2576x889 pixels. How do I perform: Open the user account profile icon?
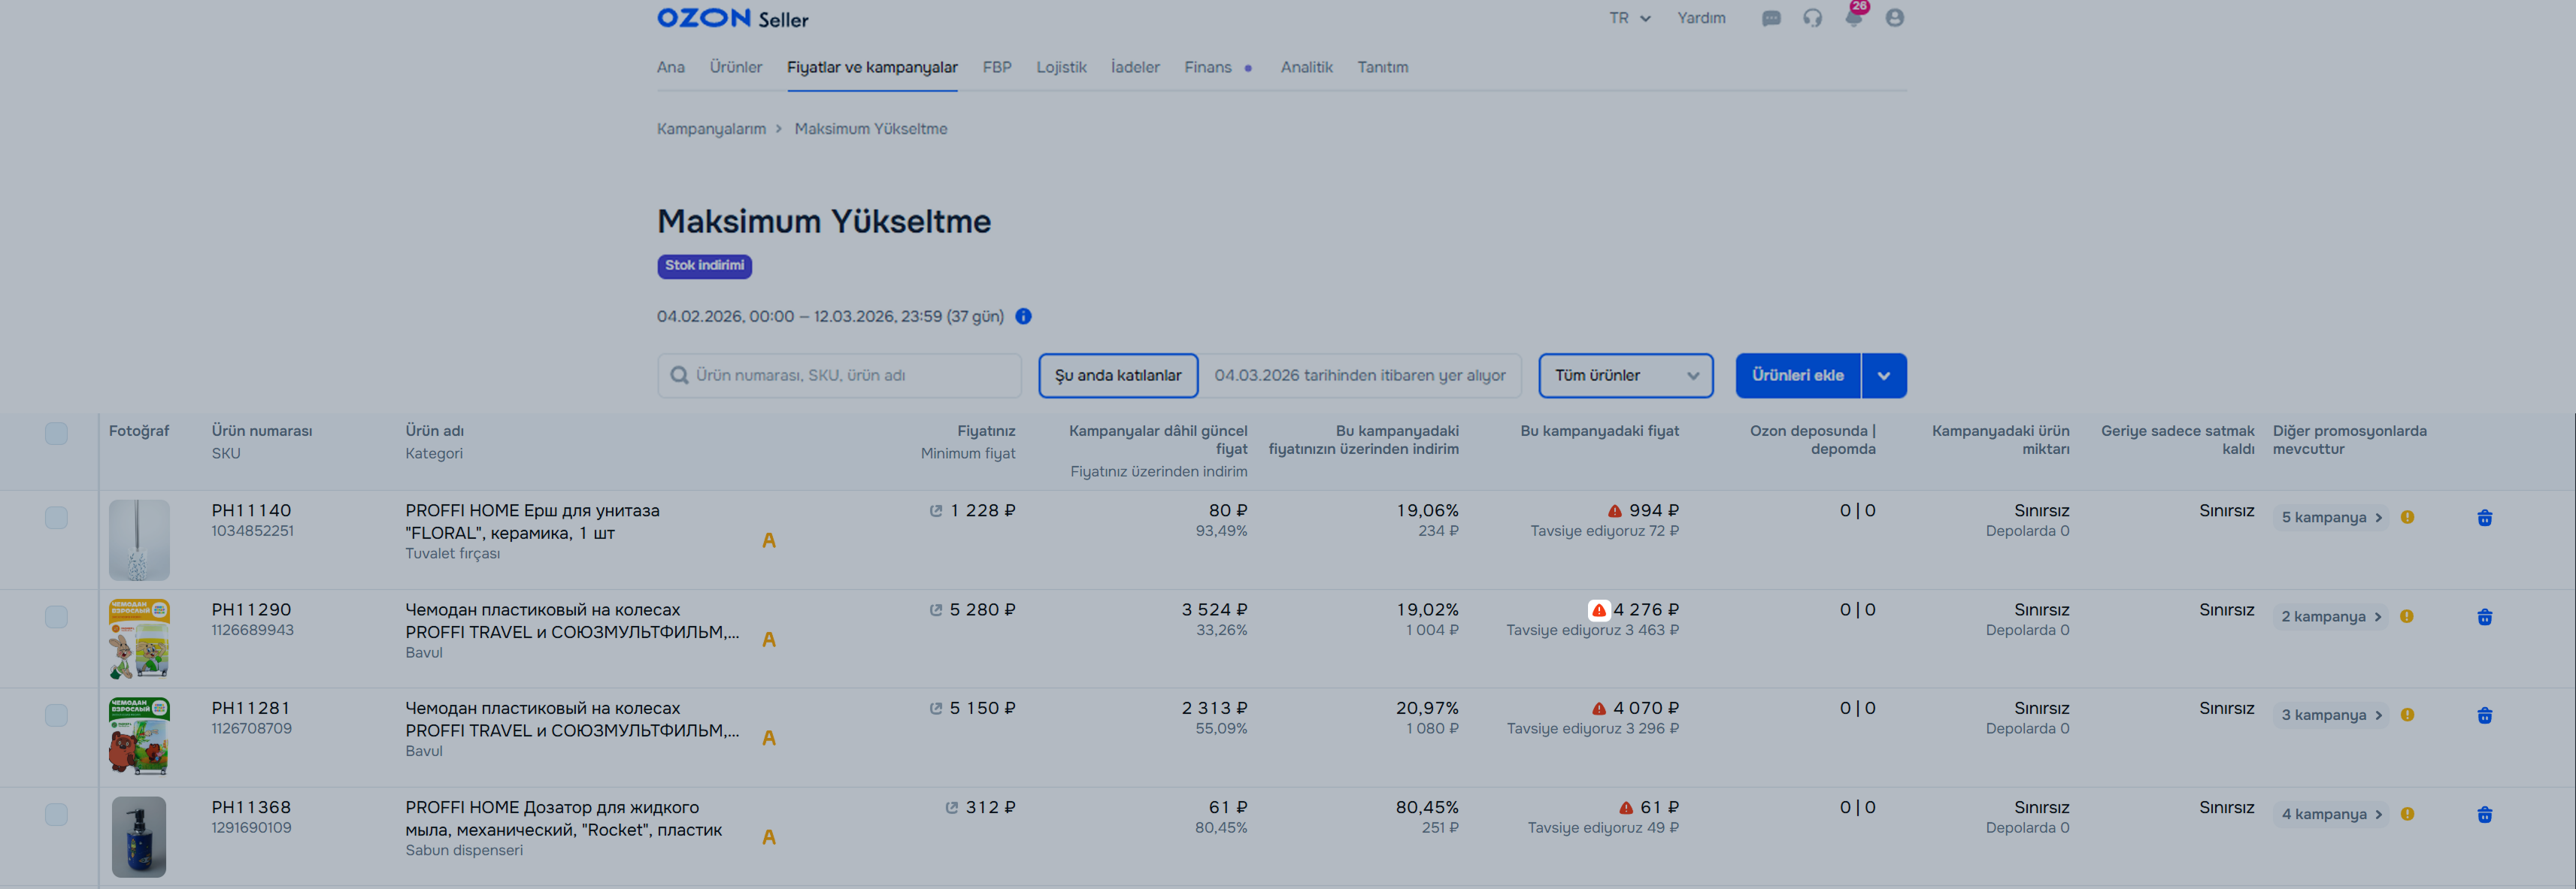1894,18
